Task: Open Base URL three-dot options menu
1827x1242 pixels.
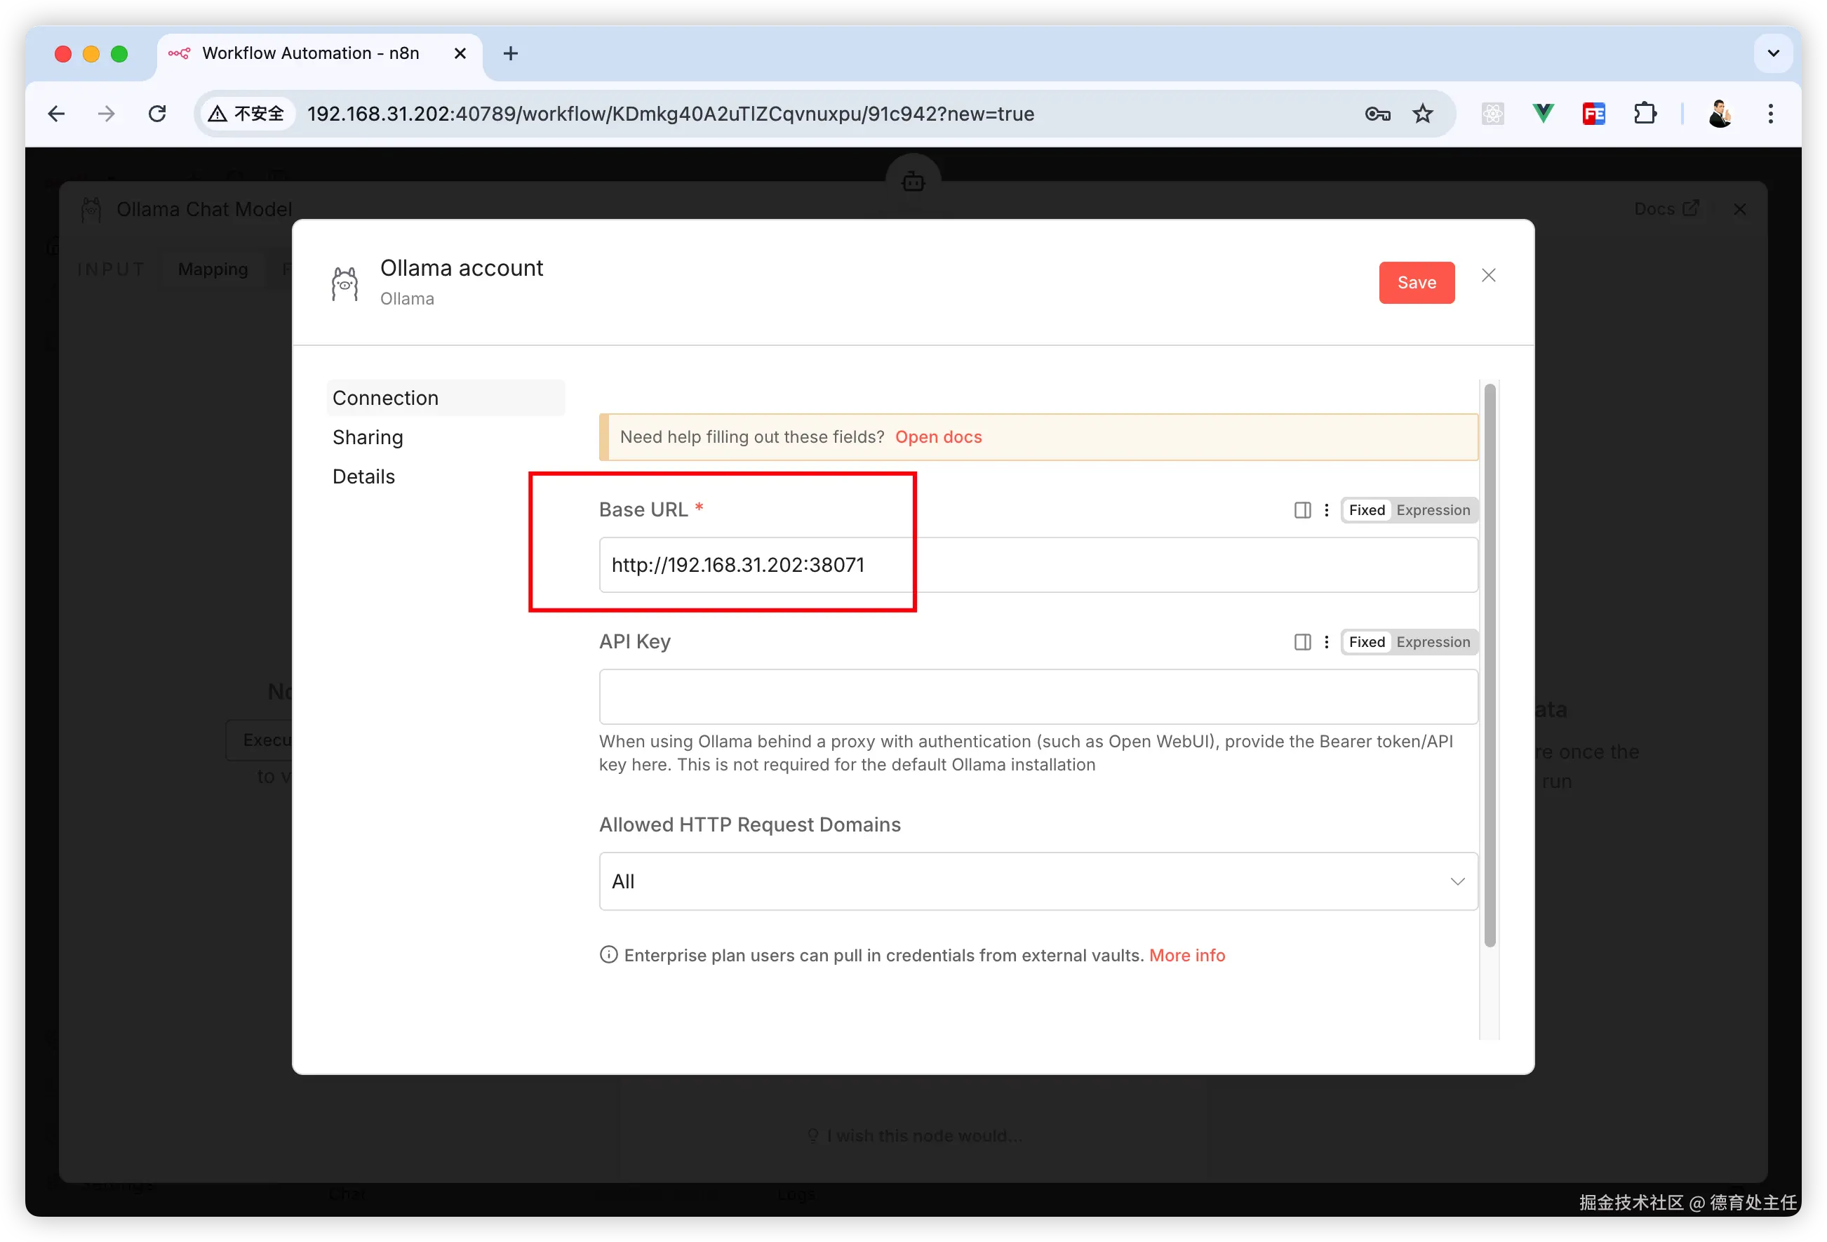Action: pyautogui.click(x=1326, y=510)
